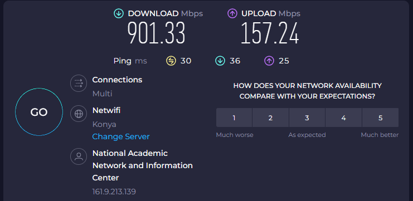Image resolution: width=413 pixels, height=201 pixels.
Task: Rate network availability as 1
Action: click(x=234, y=117)
